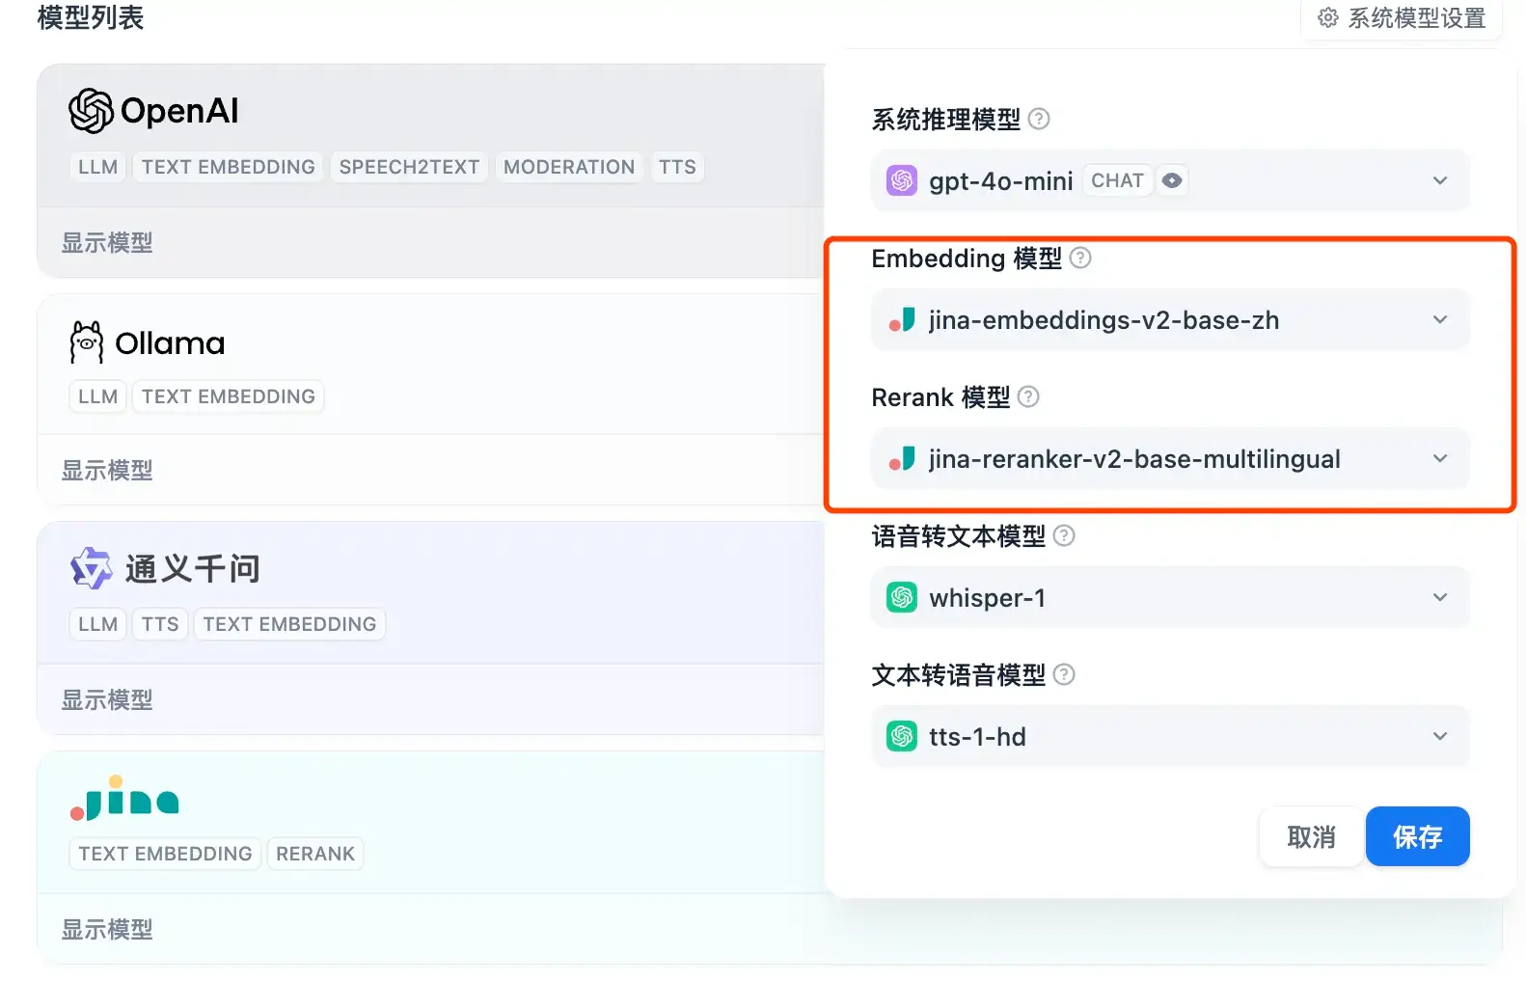Click the OpenAI logo icon

(x=91, y=111)
